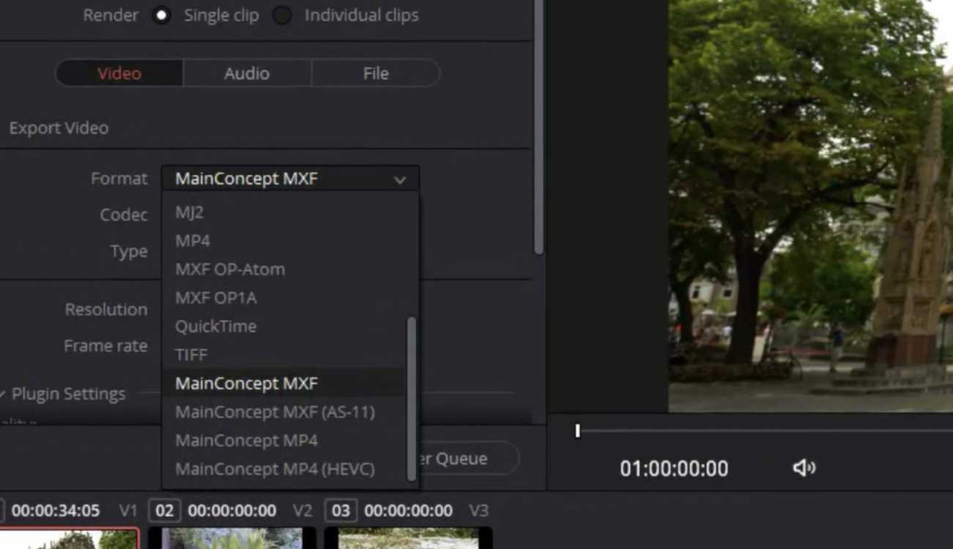Collapse the Plugin Settings section

[3, 394]
